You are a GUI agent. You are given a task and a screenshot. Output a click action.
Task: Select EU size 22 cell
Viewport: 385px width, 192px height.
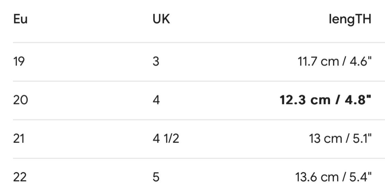click(x=20, y=178)
